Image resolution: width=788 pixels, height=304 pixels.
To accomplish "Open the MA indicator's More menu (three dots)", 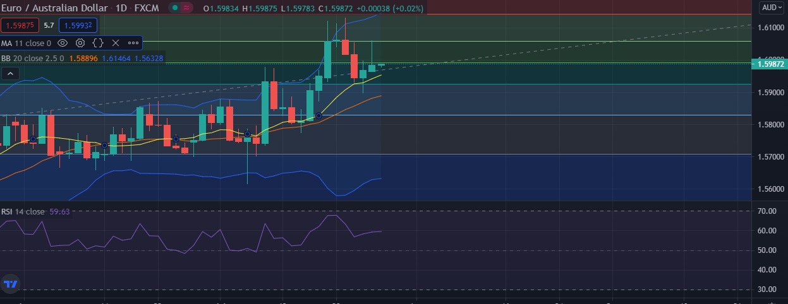I will [133, 43].
